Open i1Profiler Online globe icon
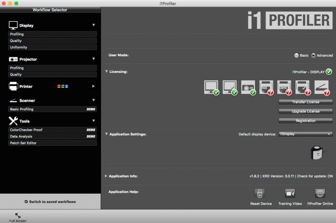 (320, 194)
